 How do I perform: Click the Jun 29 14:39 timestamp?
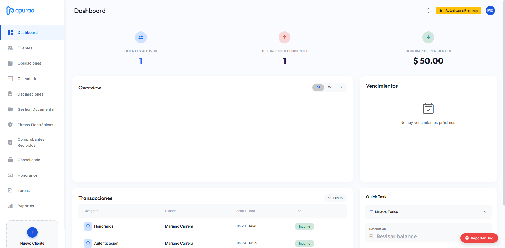click(x=246, y=243)
